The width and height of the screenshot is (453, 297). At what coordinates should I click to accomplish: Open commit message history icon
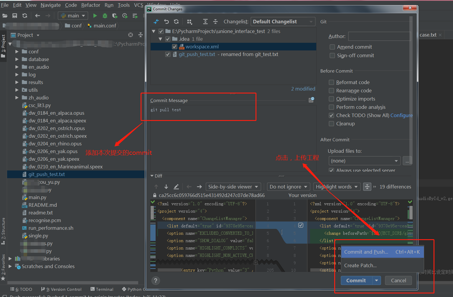(312, 100)
